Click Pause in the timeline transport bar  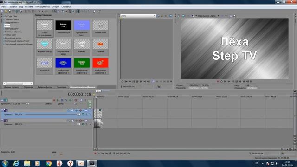click(110, 154)
